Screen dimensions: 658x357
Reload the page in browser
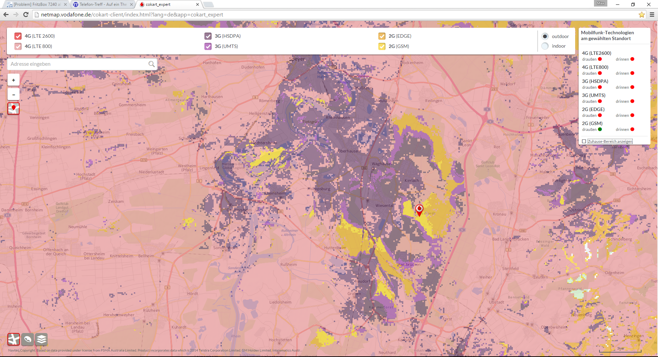(x=26, y=14)
